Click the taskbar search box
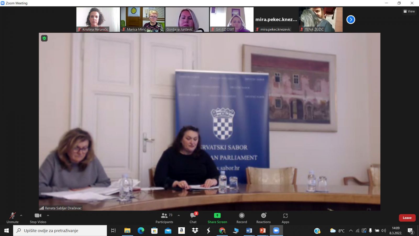 (60, 230)
